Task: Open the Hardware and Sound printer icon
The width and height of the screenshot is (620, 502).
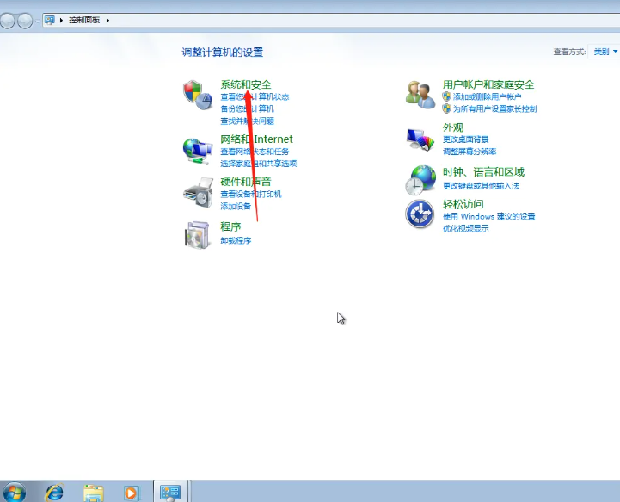Action: point(198,192)
